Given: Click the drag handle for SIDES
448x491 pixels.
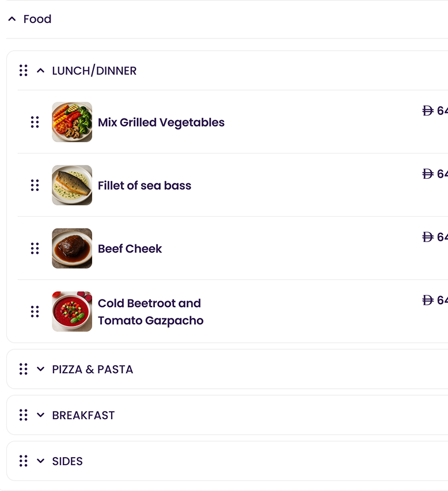Looking at the screenshot, I should (x=24, y=461).
